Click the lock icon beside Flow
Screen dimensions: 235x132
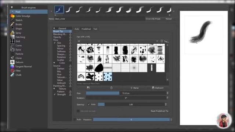pyautogui.click(x=70, y=40)
